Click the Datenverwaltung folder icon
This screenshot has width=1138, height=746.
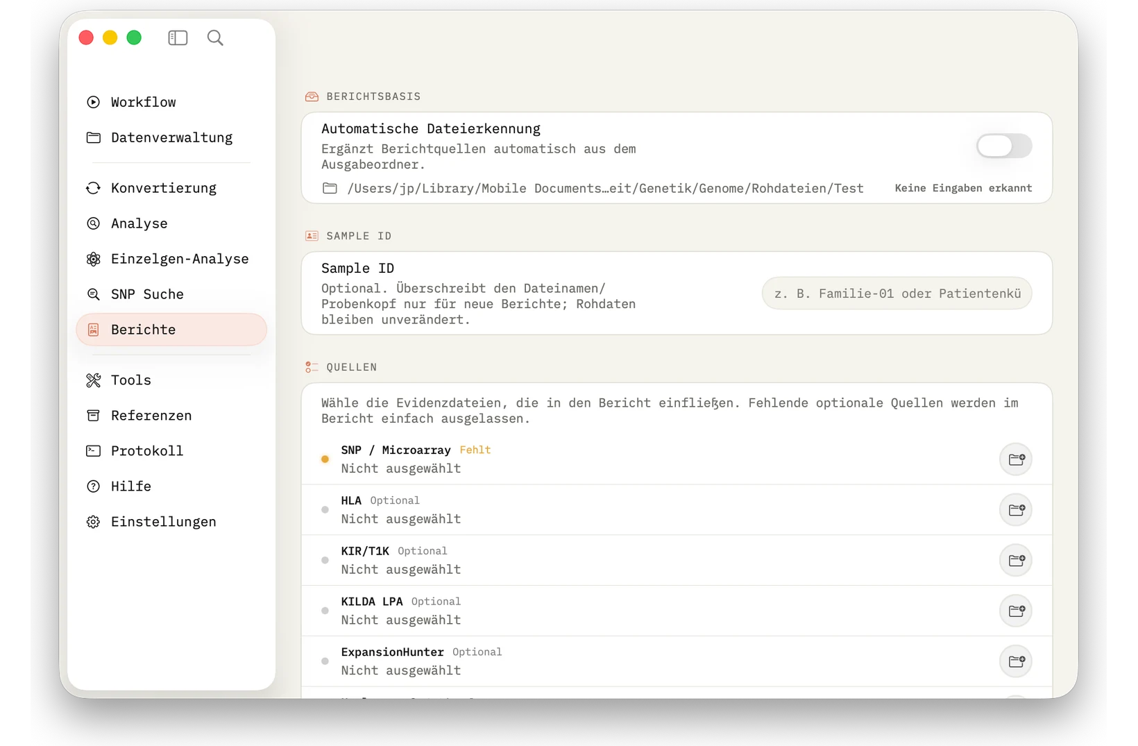point(93,137)
